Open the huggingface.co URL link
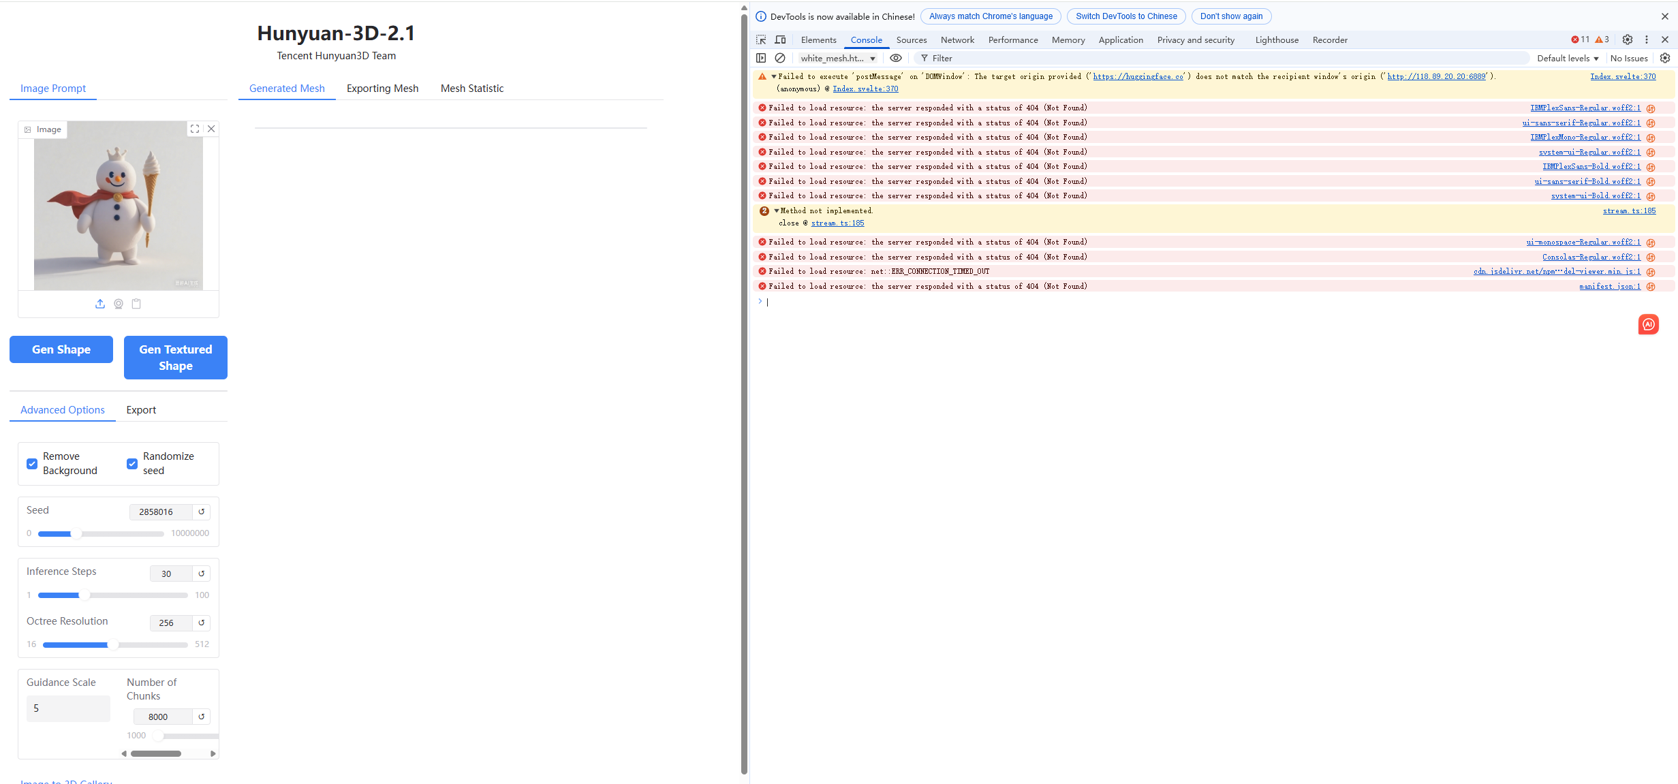Screen dimensions: 1678x784 (x=1138, y=77)
